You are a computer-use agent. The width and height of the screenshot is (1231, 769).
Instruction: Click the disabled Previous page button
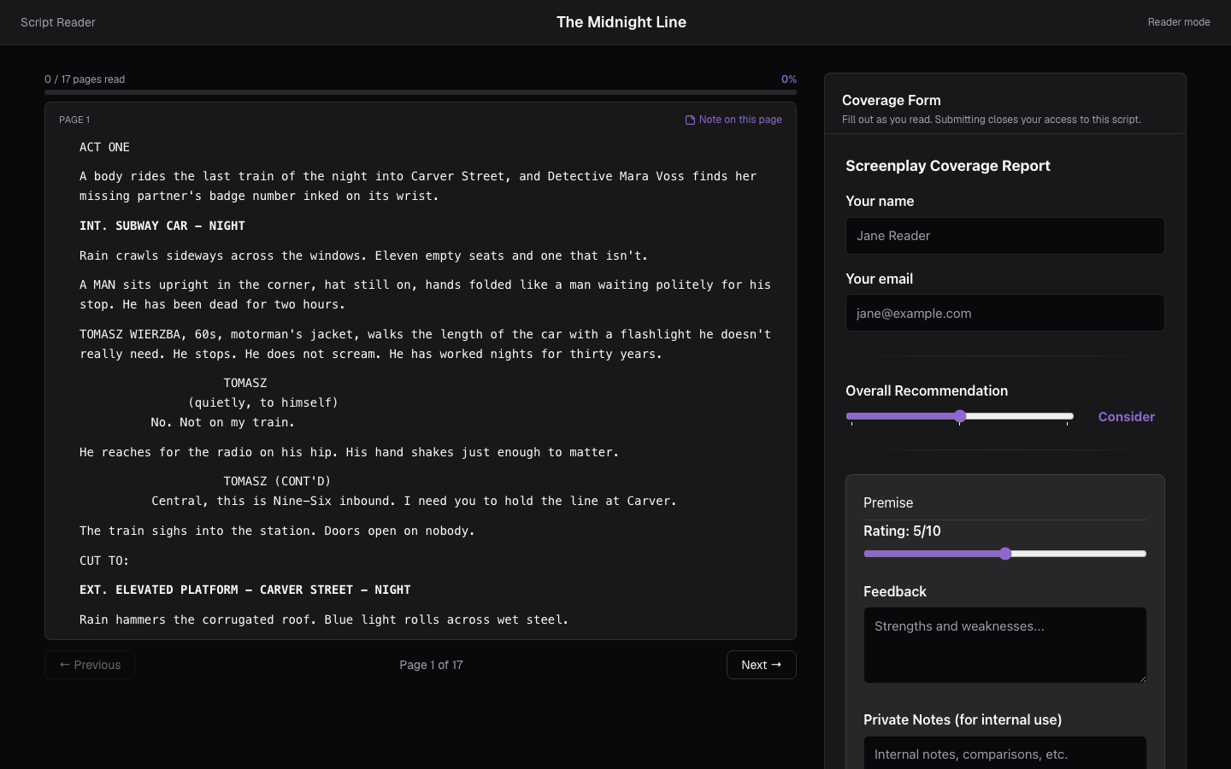click(x=90, y=665)
